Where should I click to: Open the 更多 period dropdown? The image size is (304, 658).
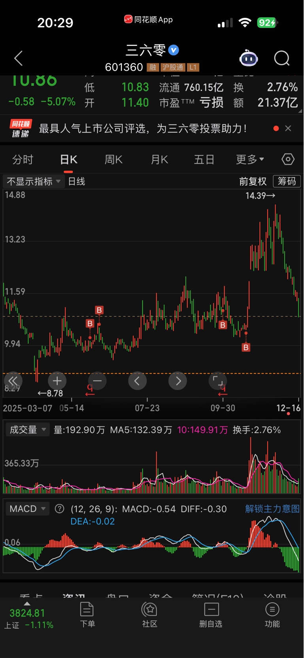[250, 160]
